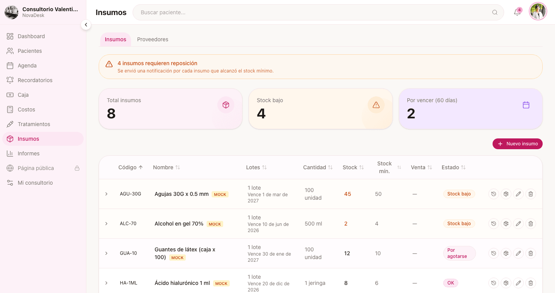Open the user profile avatar
The width and height of the screenshot is (555, 293).
point(538,12)
